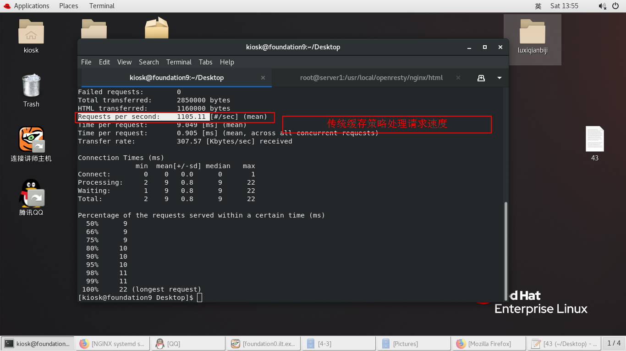Maximize the terminal window

[485, 47]
